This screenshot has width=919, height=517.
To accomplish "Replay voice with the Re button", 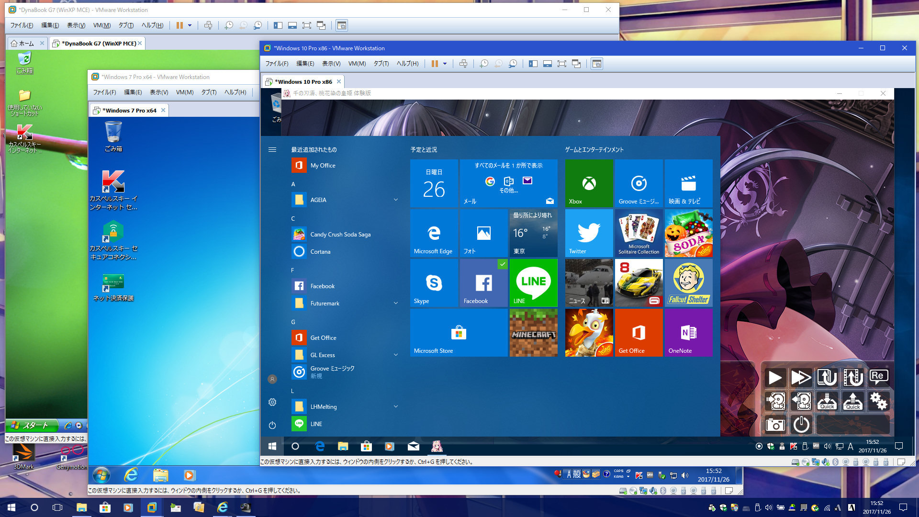I will click(878, 378).
